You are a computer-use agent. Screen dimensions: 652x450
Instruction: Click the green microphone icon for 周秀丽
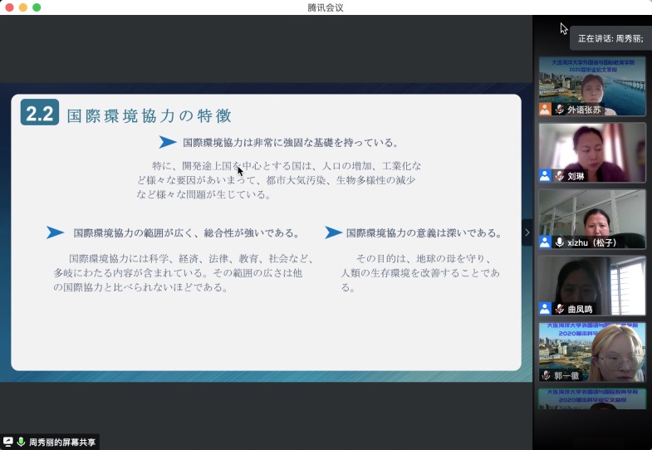pos(21,442)
